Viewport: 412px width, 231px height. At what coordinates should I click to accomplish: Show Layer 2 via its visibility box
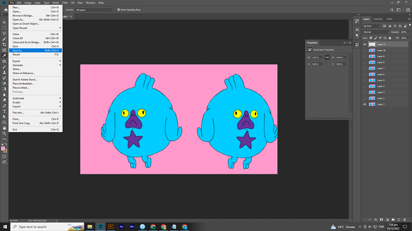(364, 98)
